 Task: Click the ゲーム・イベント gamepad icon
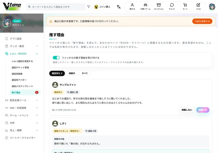coord(7,115)
